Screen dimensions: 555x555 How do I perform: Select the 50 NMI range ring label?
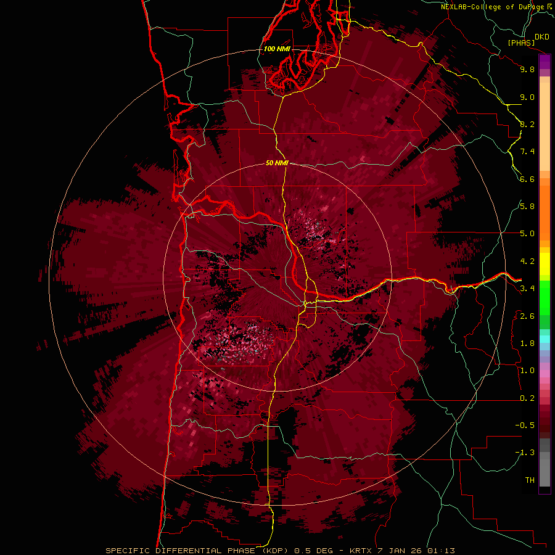[277, 163]
